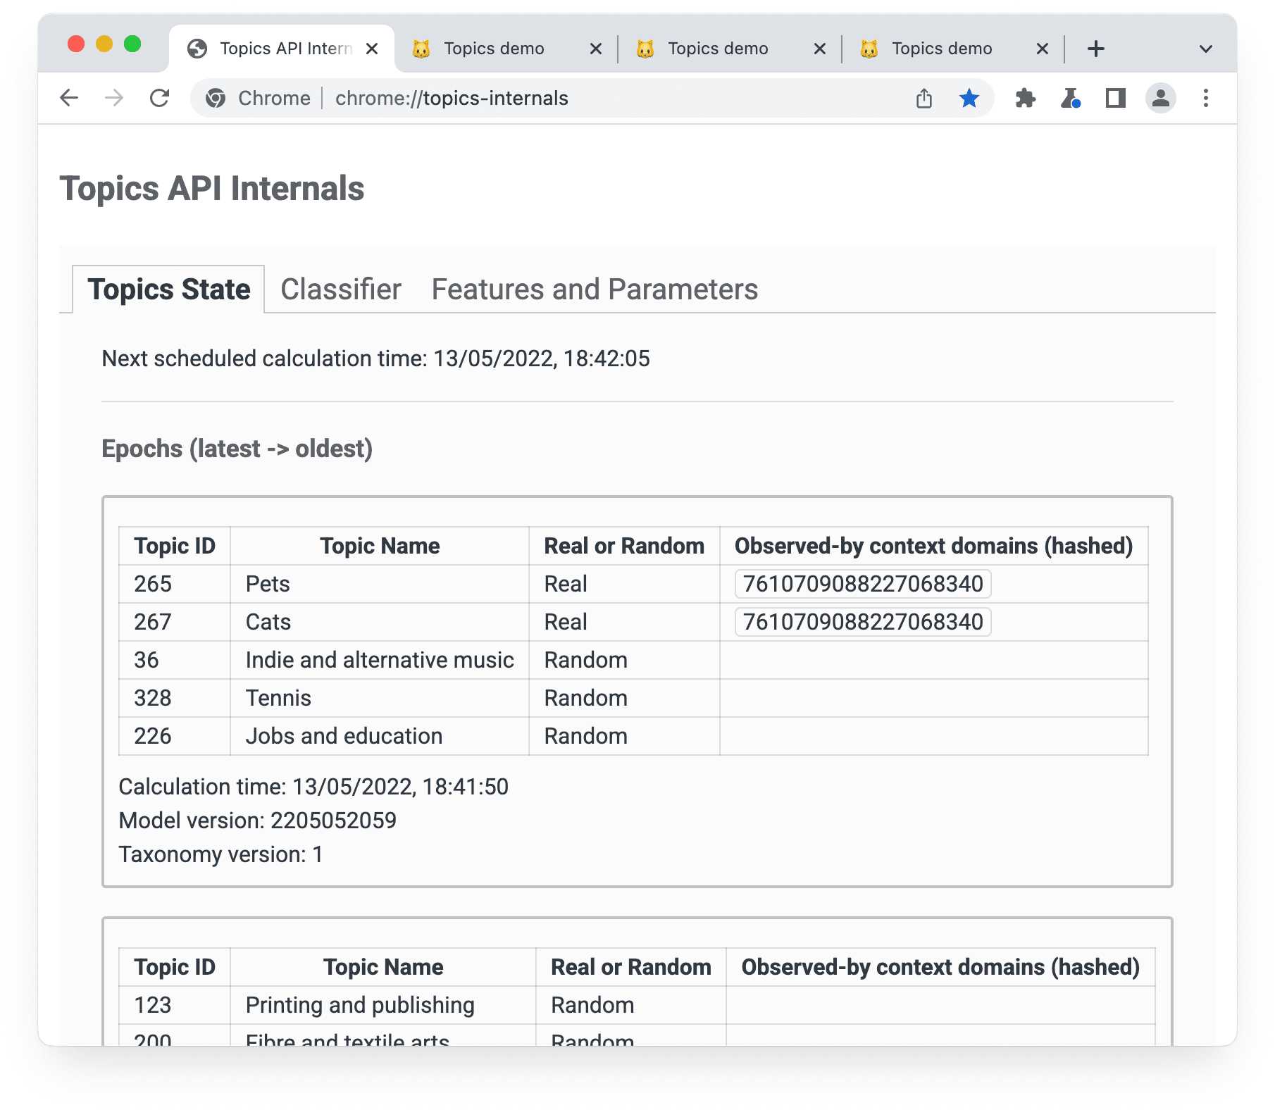Viewport: 1275px width, 1110px height.
Task: Select the hashed domain value for Cats
Action: (x=862, y=622)
